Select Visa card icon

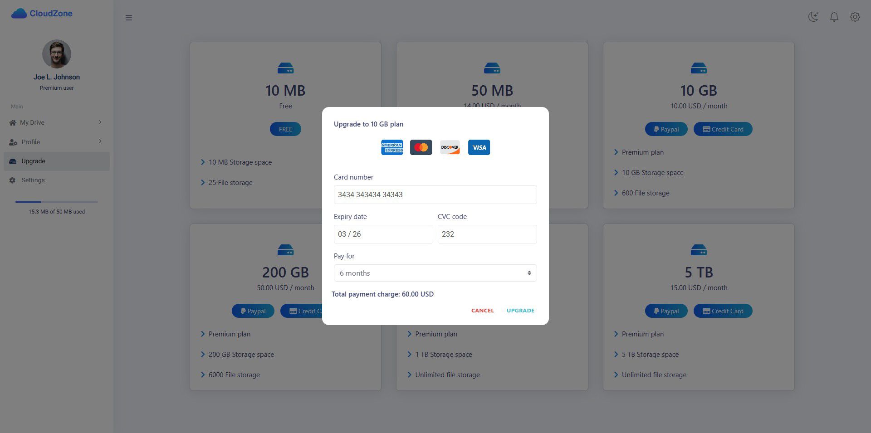(x=479, y=147)
